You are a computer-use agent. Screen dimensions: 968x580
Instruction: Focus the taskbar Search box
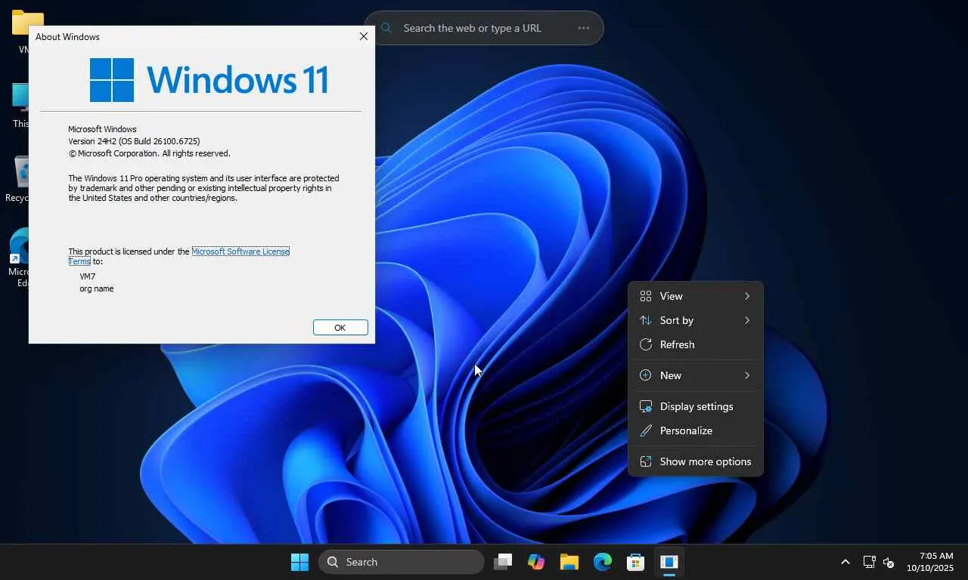[x=401, y=562]
